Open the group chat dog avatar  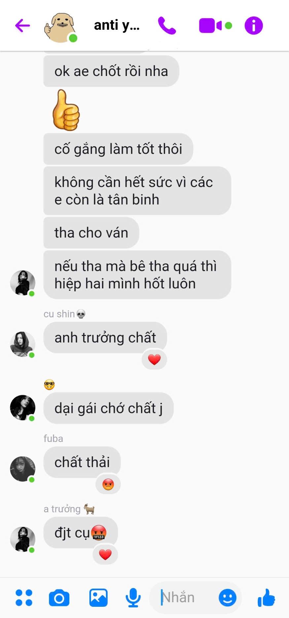point(60,27)
